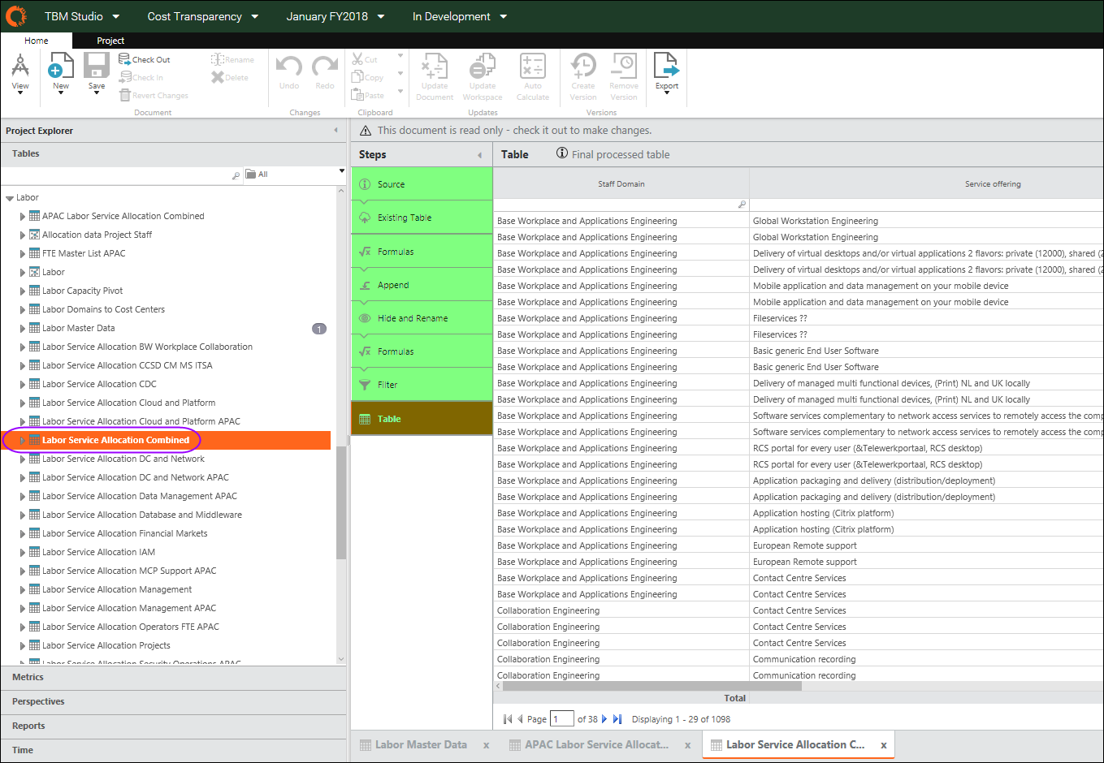Expand Labor Service Allocation IAM node

click(23, 553)
